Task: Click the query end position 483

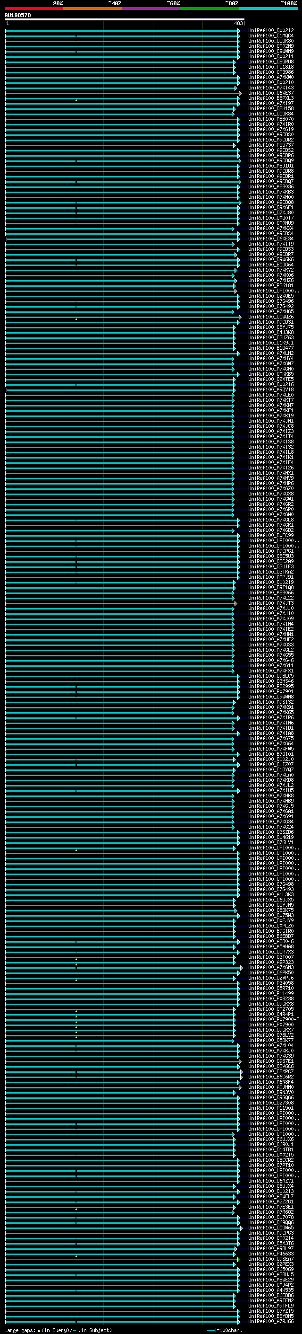Action: click(x=238, y=23)
